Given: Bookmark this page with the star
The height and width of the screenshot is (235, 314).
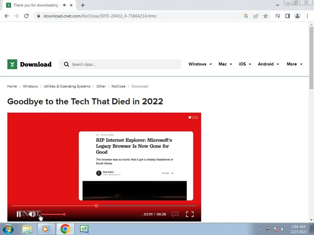Looking at the screenshot, I should pos(266,16).
